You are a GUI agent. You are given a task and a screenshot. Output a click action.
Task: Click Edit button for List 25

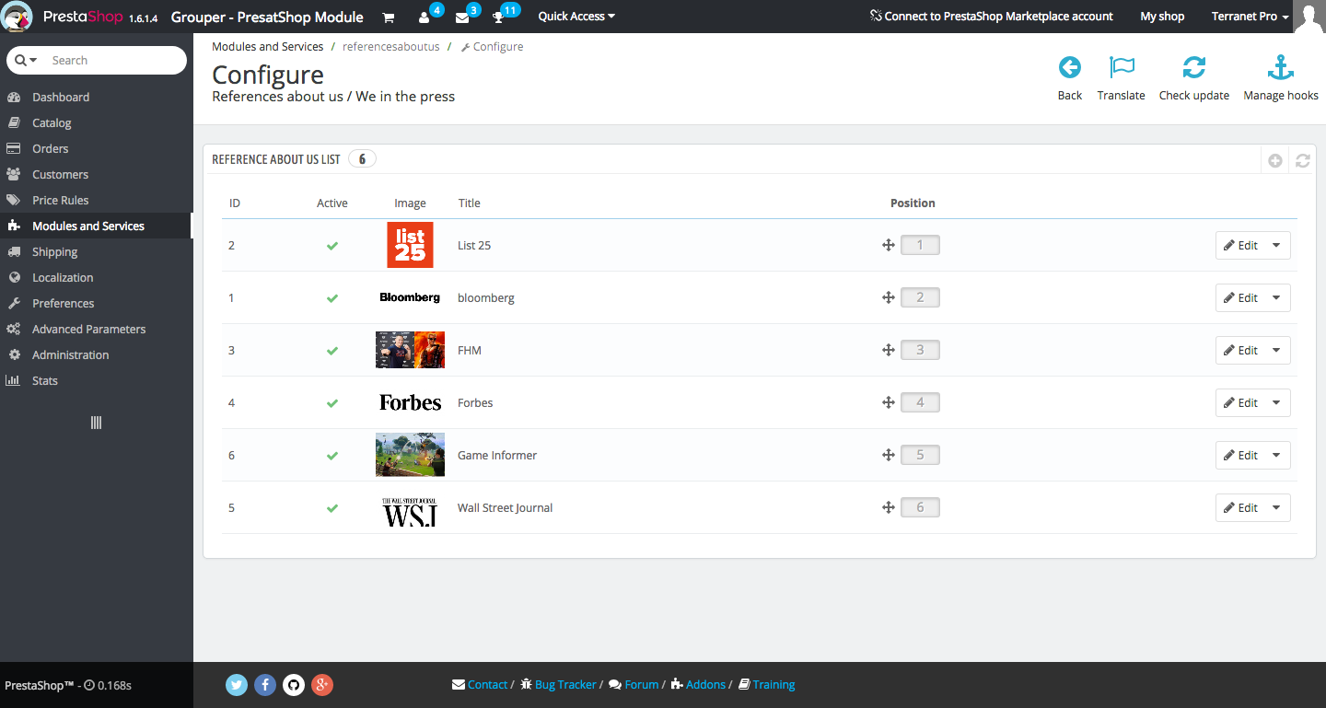[x=1240, y=245]
